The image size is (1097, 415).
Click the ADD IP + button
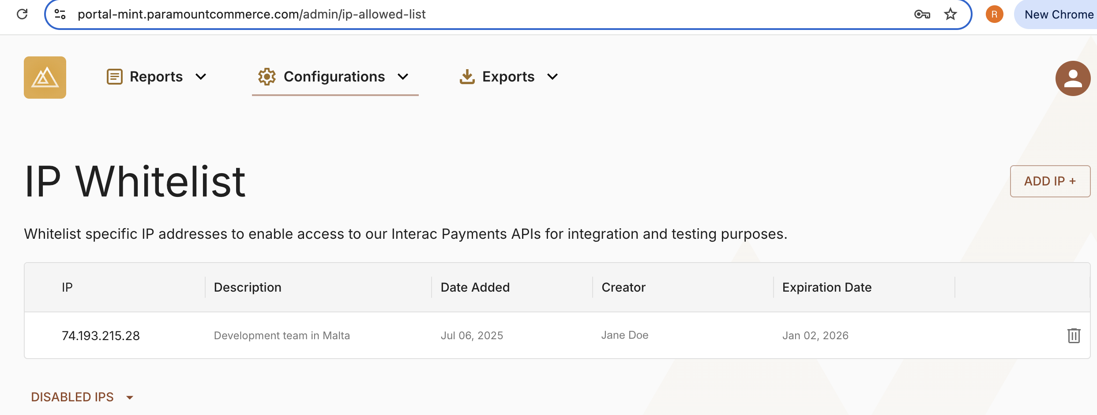click(x=1050, y=181)
